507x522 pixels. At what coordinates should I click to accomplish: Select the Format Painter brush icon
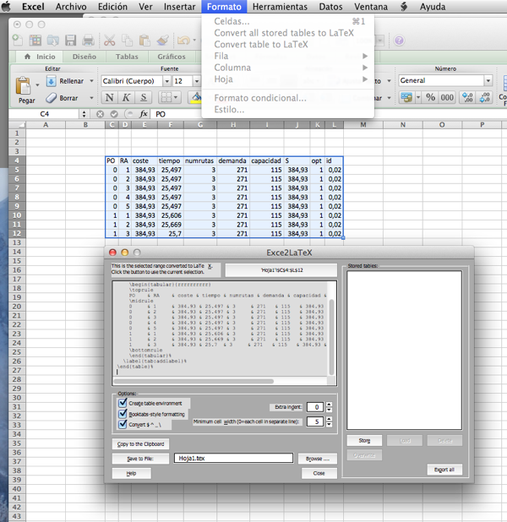point(162,41)
